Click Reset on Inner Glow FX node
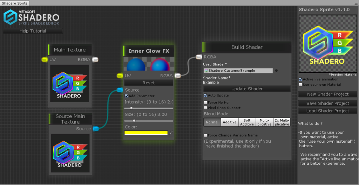 point(149,83)
